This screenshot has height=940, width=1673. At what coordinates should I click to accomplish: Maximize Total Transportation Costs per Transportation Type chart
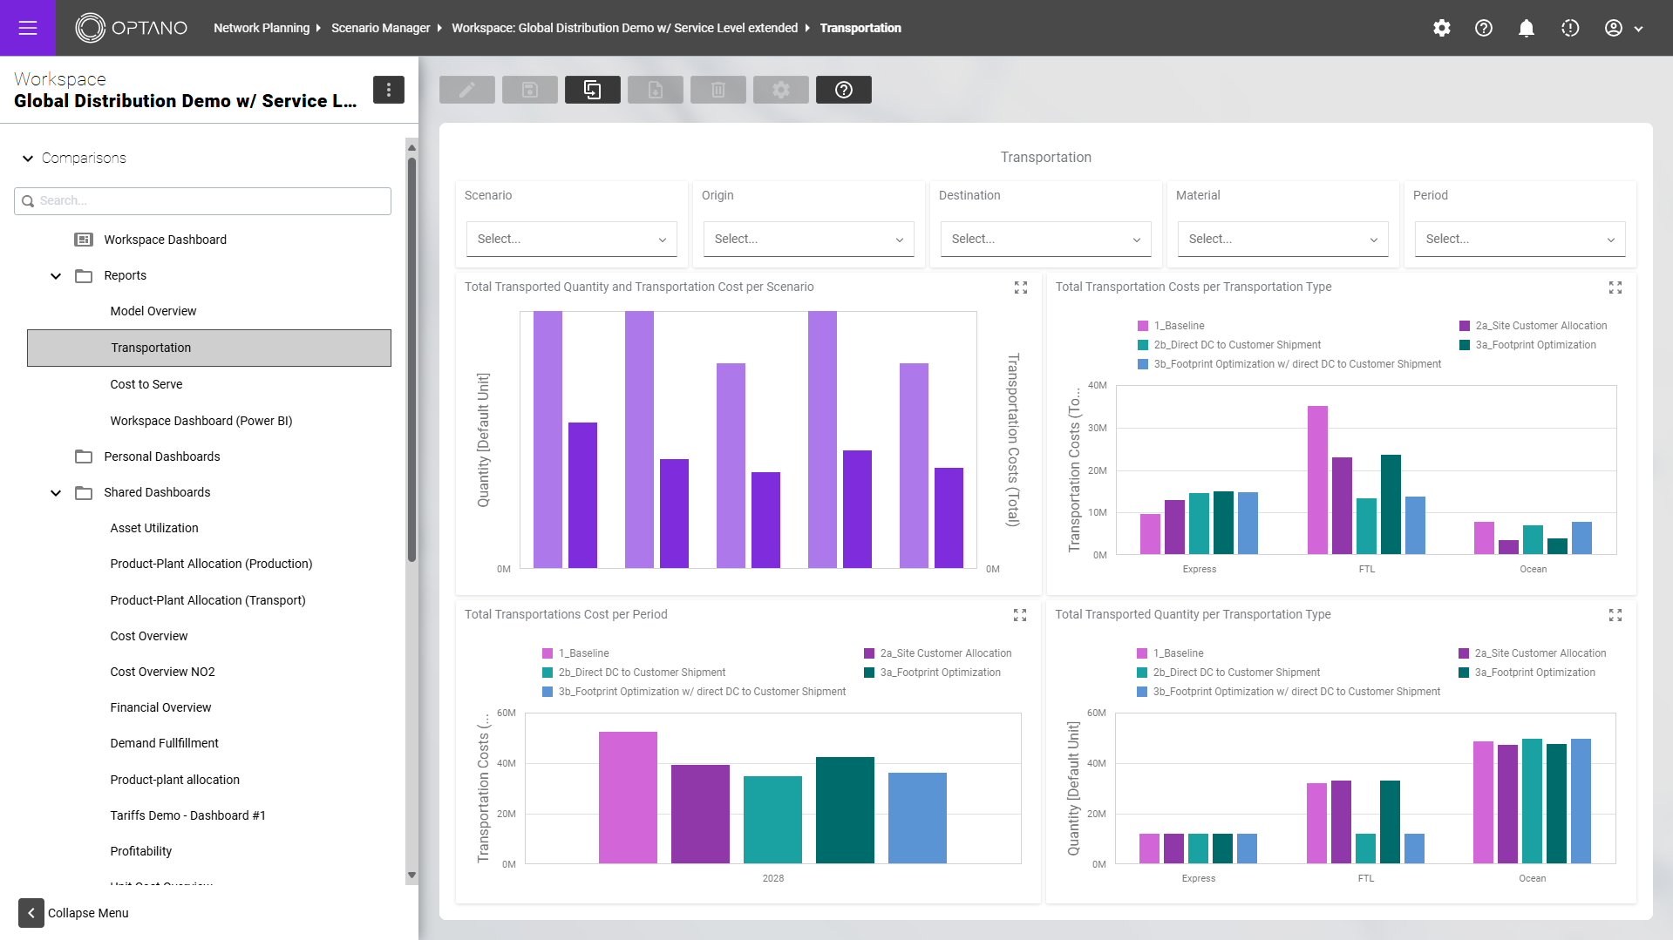click(x=1615, y=287)
